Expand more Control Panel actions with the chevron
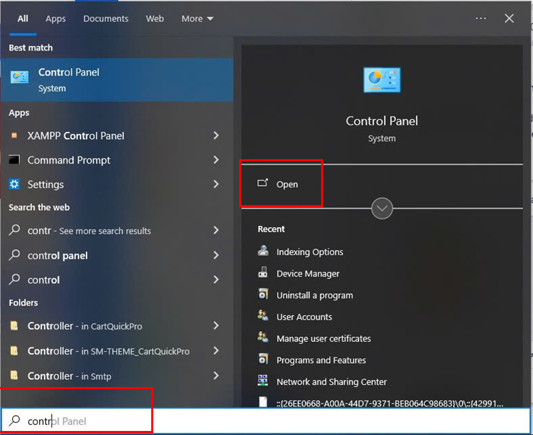Screen dimensions: 533x435 tap(382, 208)
